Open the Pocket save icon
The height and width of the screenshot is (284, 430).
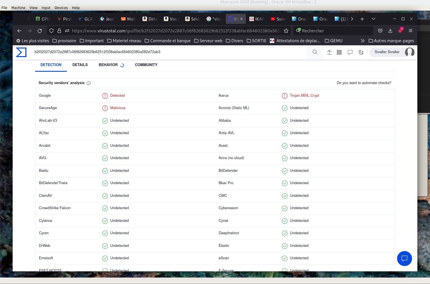click(x=380, y=31)
